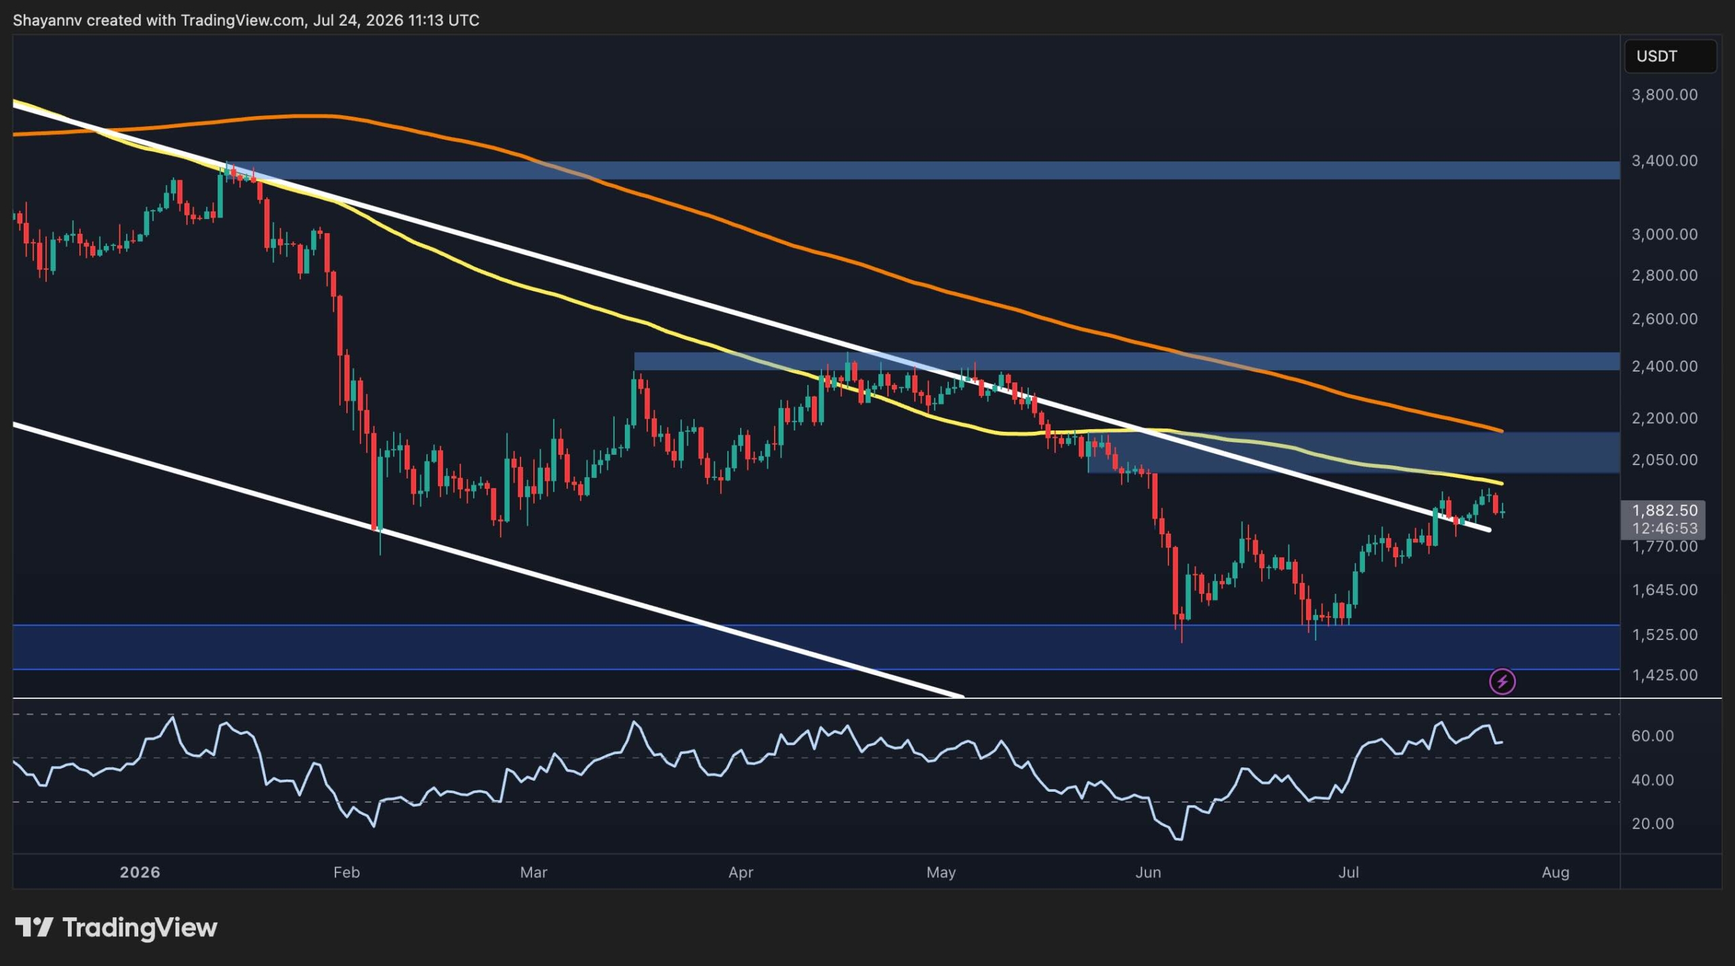Image resolution: width=1735 pixels, height=966 pixels.
Task: Click the Aug label on time axis
Action: (x=1555, y=872)
